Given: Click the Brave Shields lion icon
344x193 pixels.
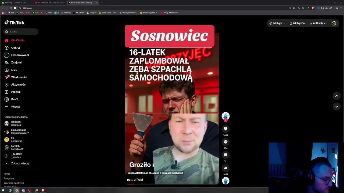Looking at the screenshot, I should (x=313, y=8).
